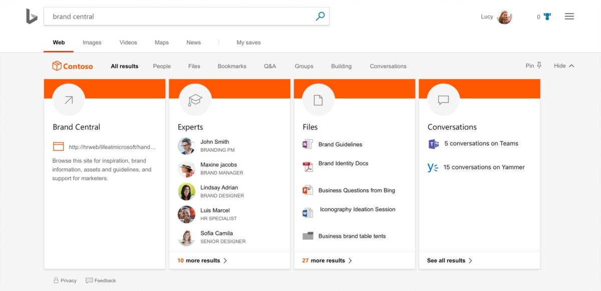The height and width of the screenshot is (291, 601).
Task: Switch to the Videos tab
Action: click(128, 43)
